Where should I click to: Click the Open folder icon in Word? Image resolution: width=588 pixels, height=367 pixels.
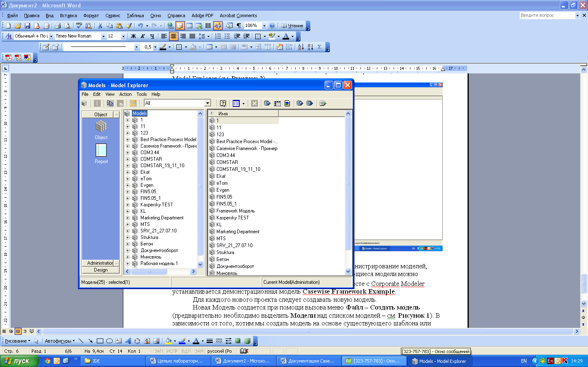[18, 26]
